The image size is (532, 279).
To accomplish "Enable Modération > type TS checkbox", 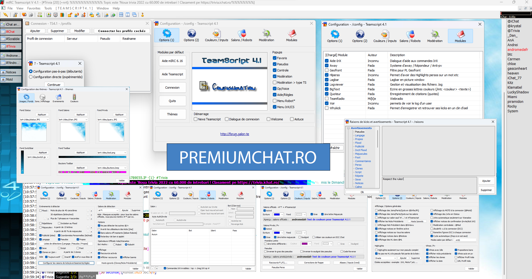I will coord(275,83).
